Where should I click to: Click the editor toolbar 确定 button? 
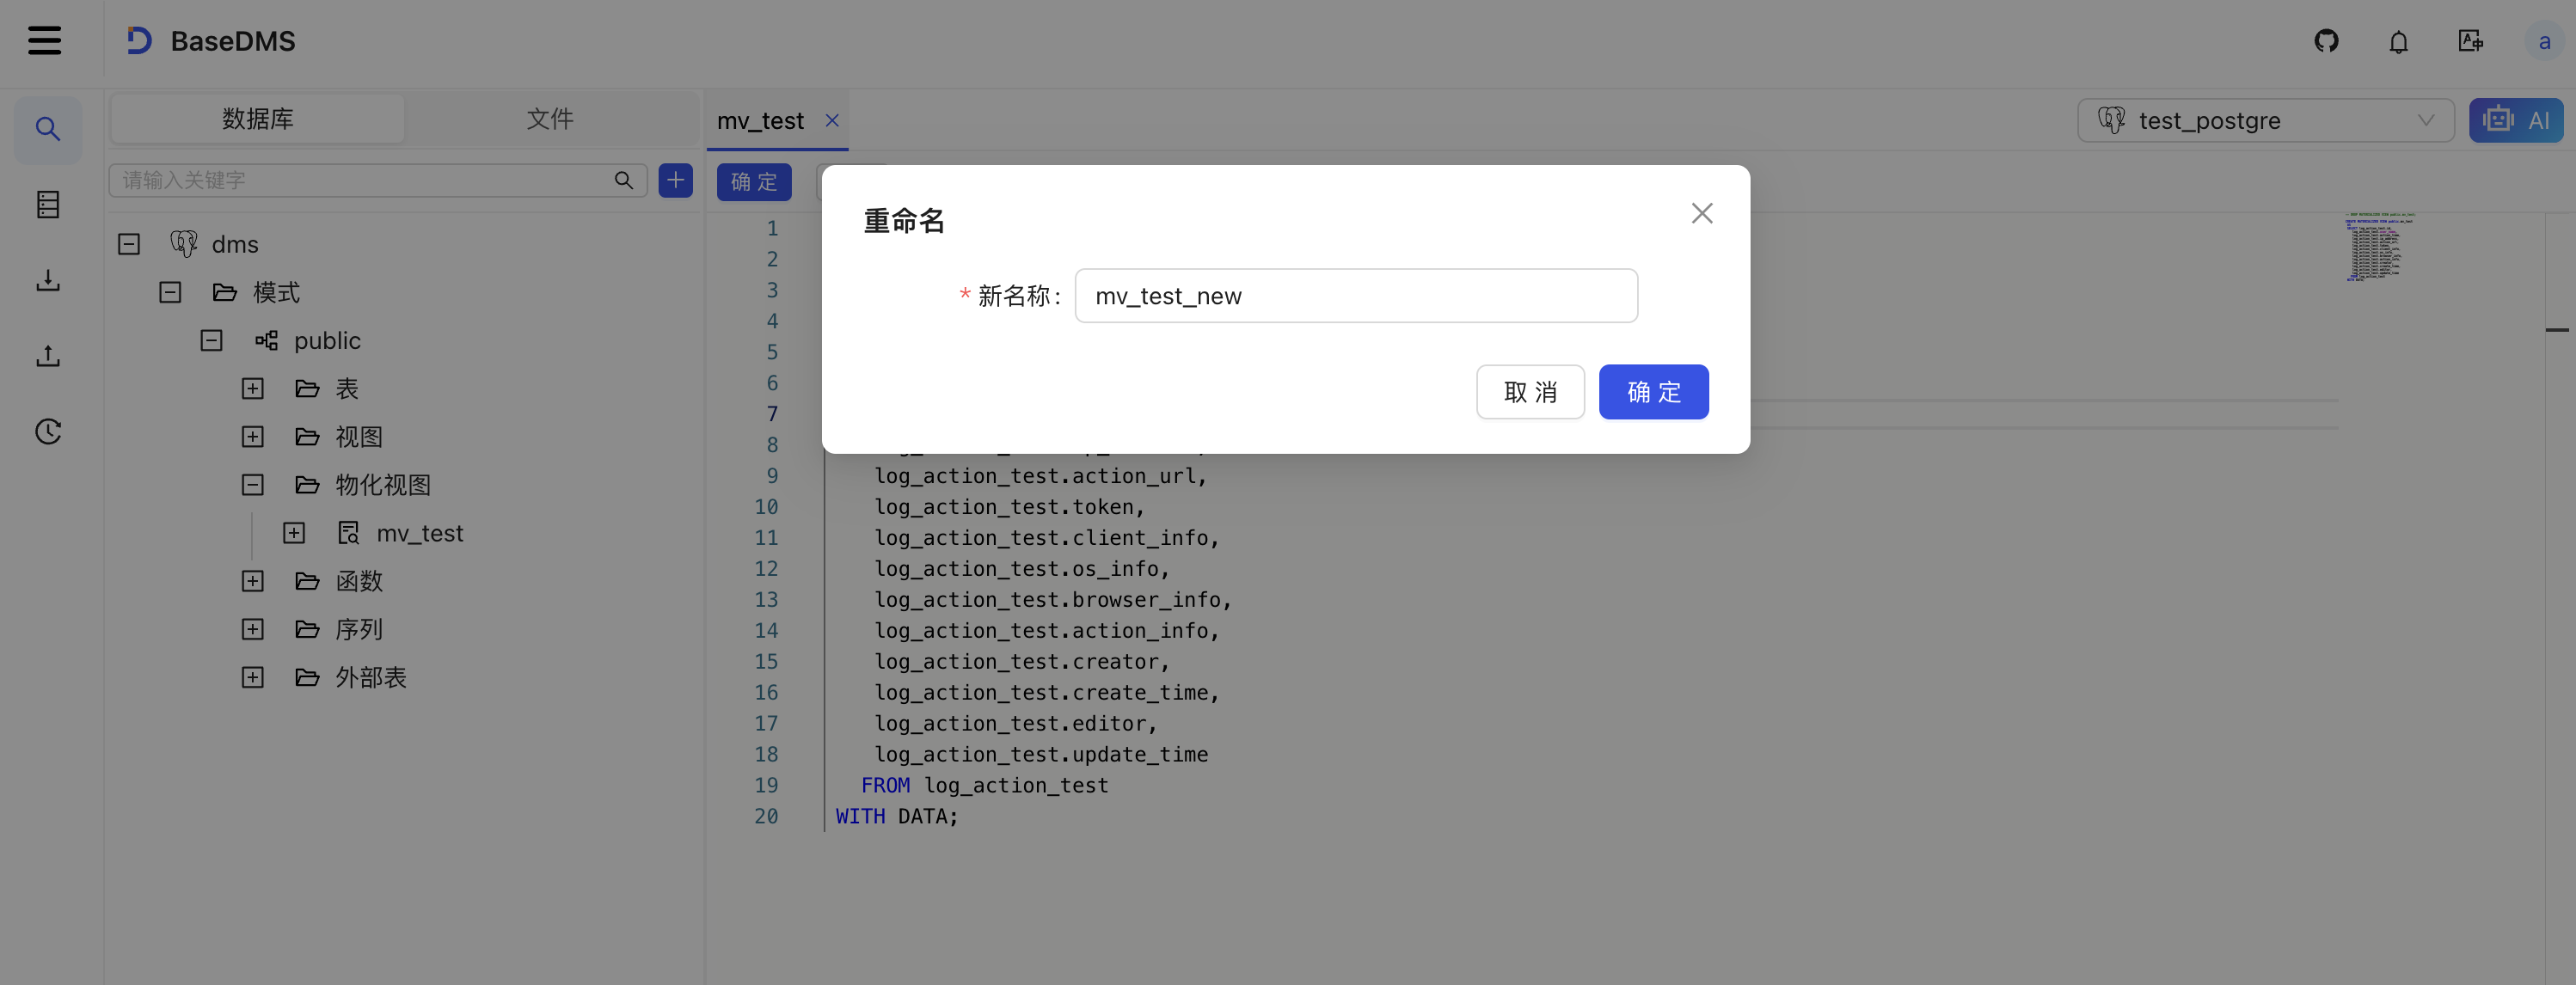click(x=754, y=181)
